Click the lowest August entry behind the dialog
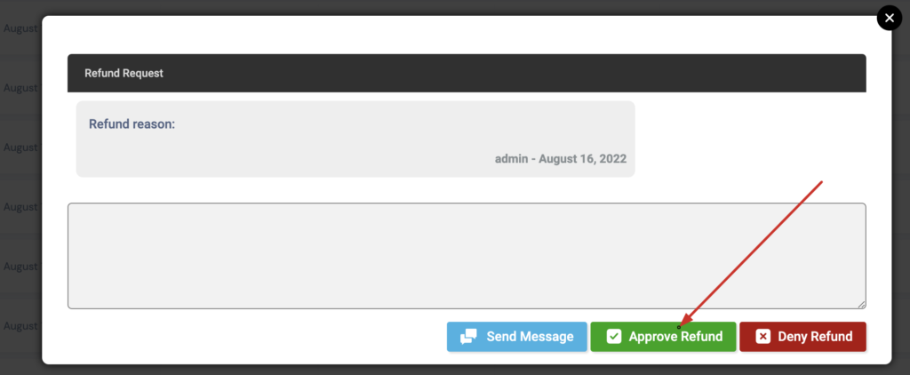 pyautogui.click(x=20, y=325)
